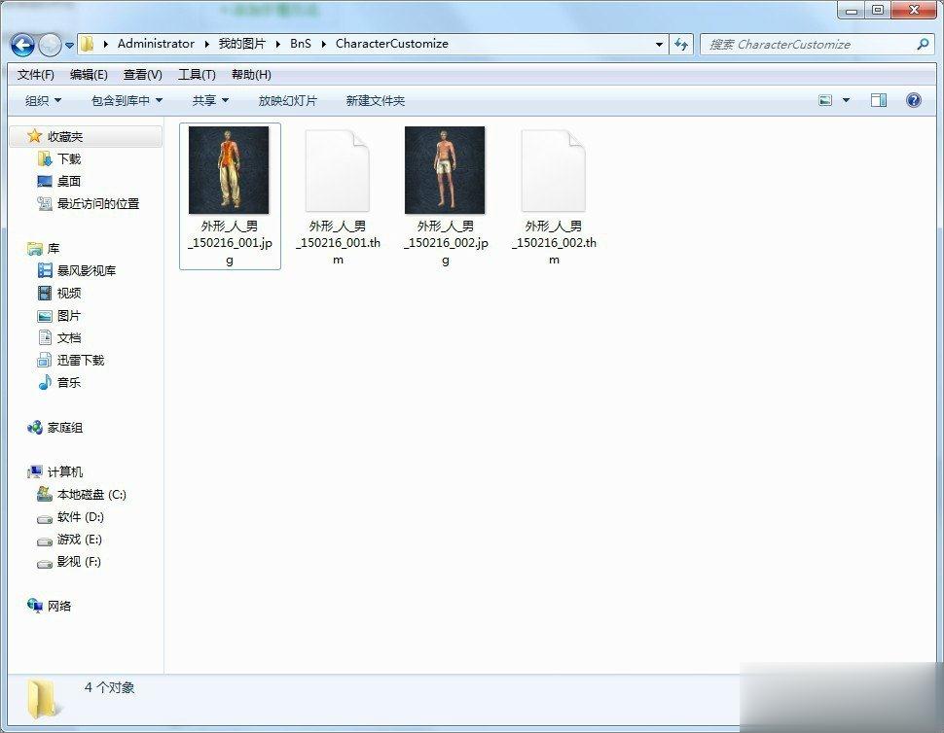This screenshot has height=733, width=944.
Task: Open drive 本地磁盘 (C:)
Action: click(91, 494)
